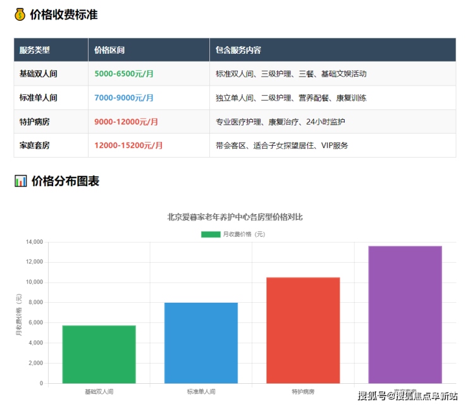Click the chart title 北京爱暮家老年养护中心各房型价格对比
This screenshot has width=468, height=406.
(235, 217)
